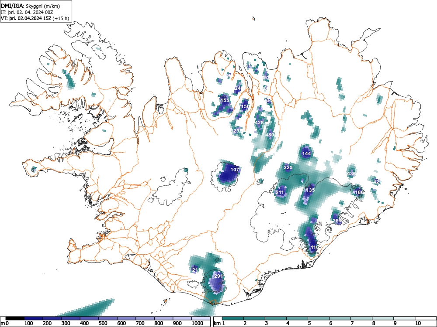This screenshot has height=327, width=437.
Task: Click the dark blue 100–200 m legend swatch
Action: pos(34,318)
